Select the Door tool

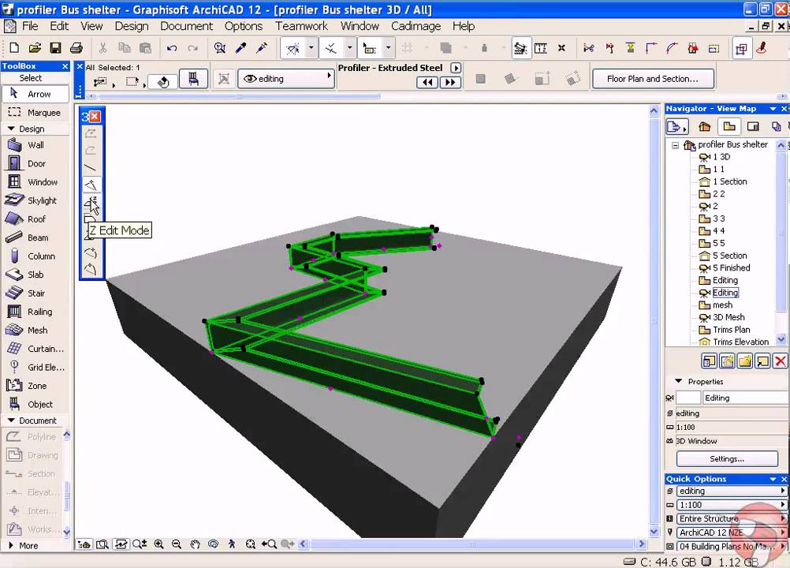[x=35, y=164]
